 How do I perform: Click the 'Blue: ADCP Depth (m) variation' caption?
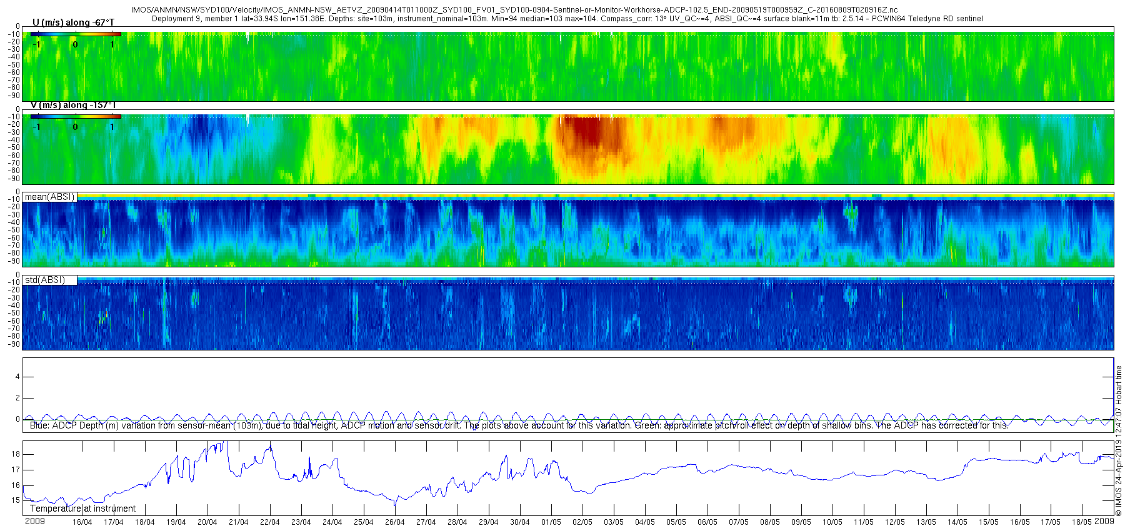[x=519, y=425]
